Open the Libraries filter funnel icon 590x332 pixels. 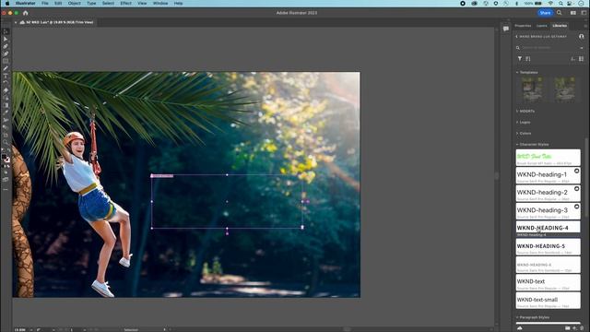[520, 59]
